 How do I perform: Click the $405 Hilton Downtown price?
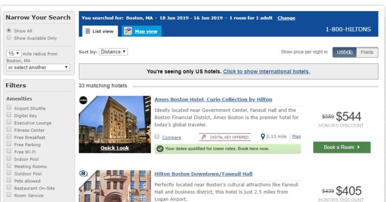point(349,190)
